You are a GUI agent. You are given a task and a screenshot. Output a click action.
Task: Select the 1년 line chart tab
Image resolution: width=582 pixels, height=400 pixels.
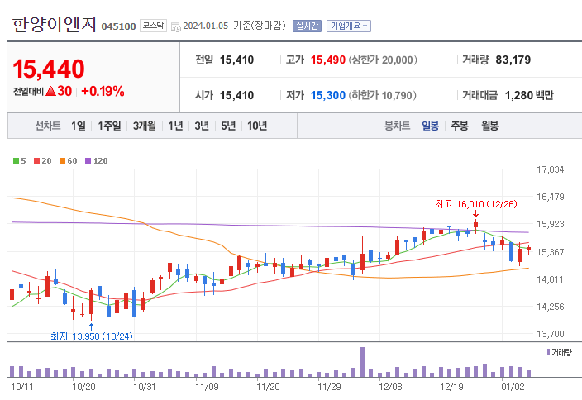pos(175,126)
